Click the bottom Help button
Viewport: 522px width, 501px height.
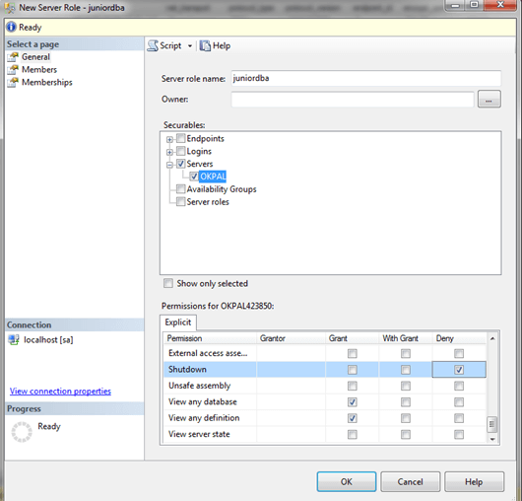tap(474, 481)
